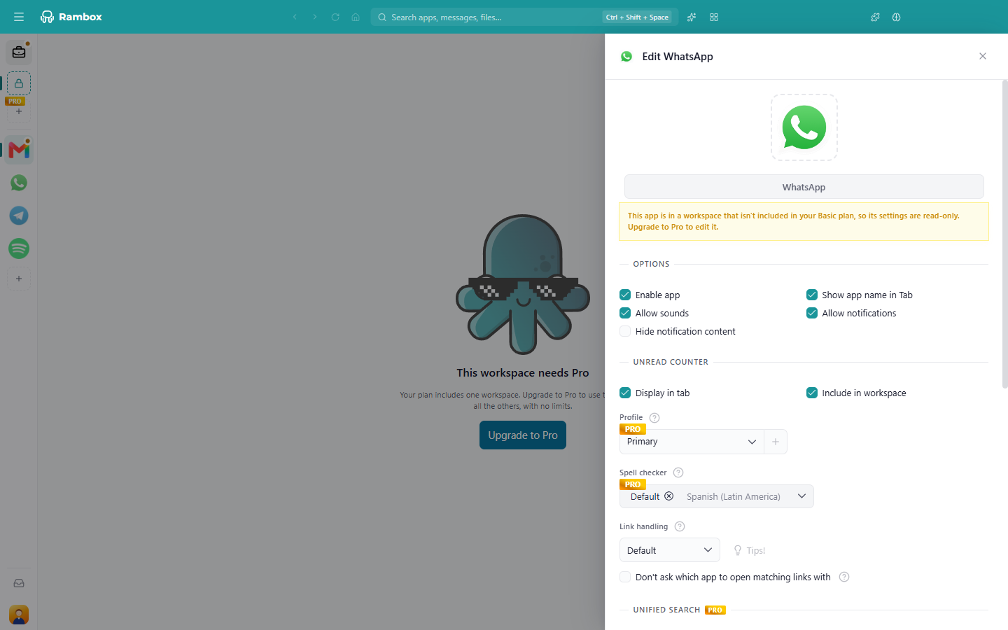Open the Primary profile dropdown
This screenshot has width=1008, height=630.
tap(692, 442)
